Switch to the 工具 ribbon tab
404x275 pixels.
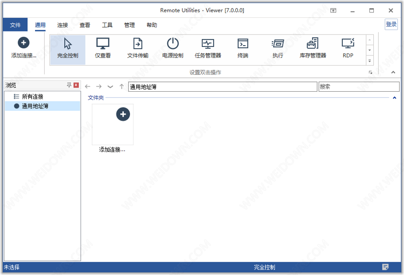[107, 25]
